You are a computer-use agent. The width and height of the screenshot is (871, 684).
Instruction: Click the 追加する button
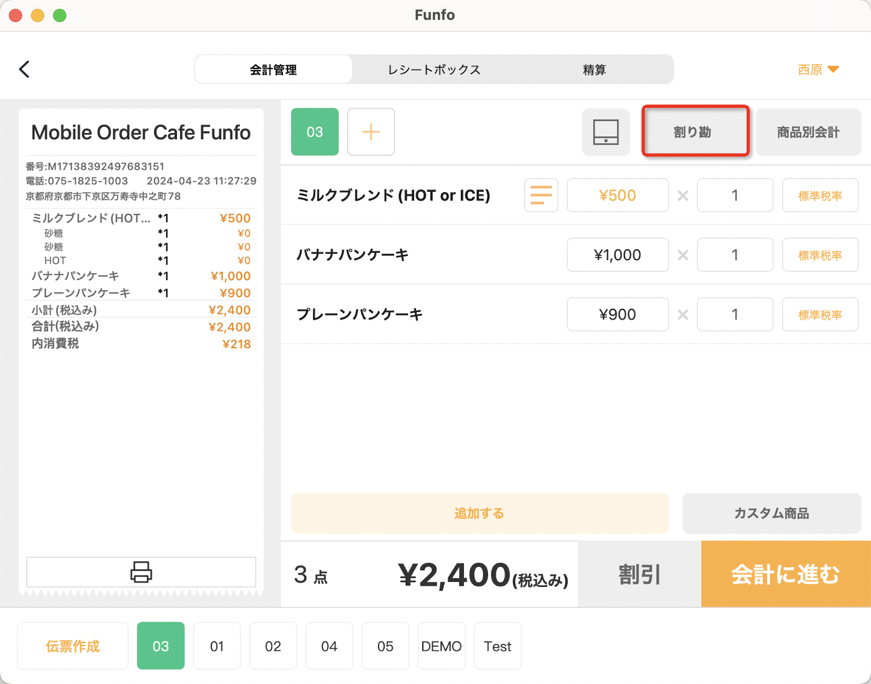click(x=480, y=513)
